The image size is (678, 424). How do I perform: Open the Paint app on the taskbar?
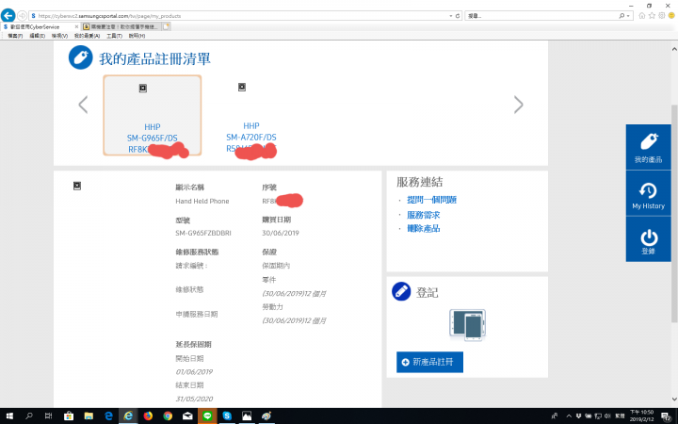[266, 416]
